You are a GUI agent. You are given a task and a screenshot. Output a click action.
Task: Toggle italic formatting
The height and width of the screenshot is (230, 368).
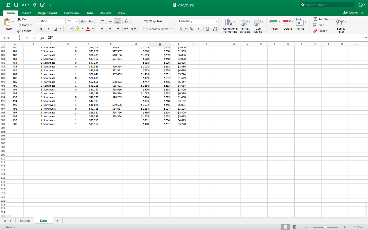48,29
